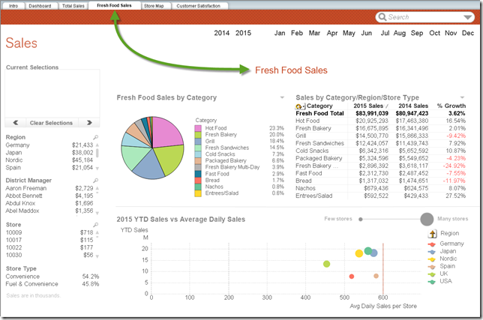Expand Fresh Food Sales by Category chart menu
Image resolution: width=483 pixels, height=320 pixels.
[x=282, y=97]
